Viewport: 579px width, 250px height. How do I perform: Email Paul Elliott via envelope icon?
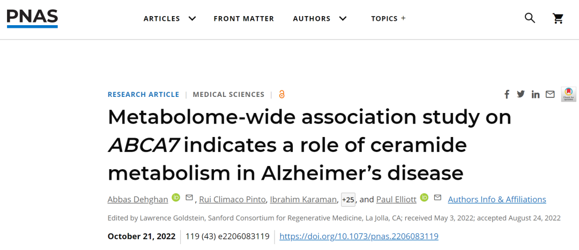(x=437, y=198)
